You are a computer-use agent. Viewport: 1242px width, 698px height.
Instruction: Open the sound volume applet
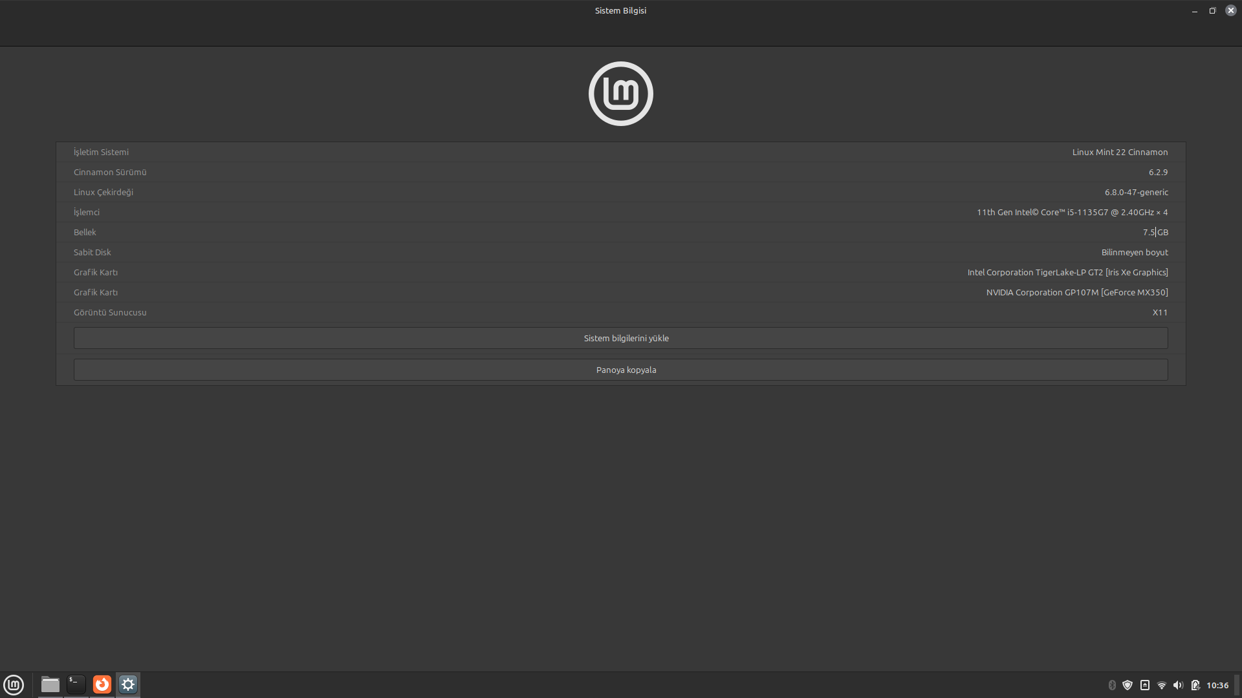click(1178, 685)
